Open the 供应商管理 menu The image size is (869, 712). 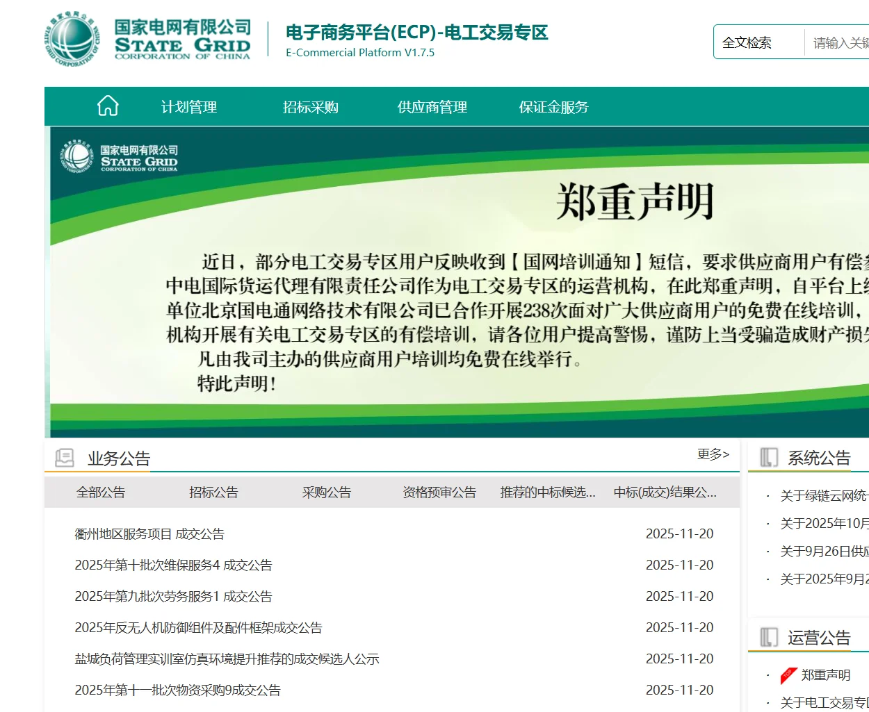pyautogui.click(x=432, y=107)
